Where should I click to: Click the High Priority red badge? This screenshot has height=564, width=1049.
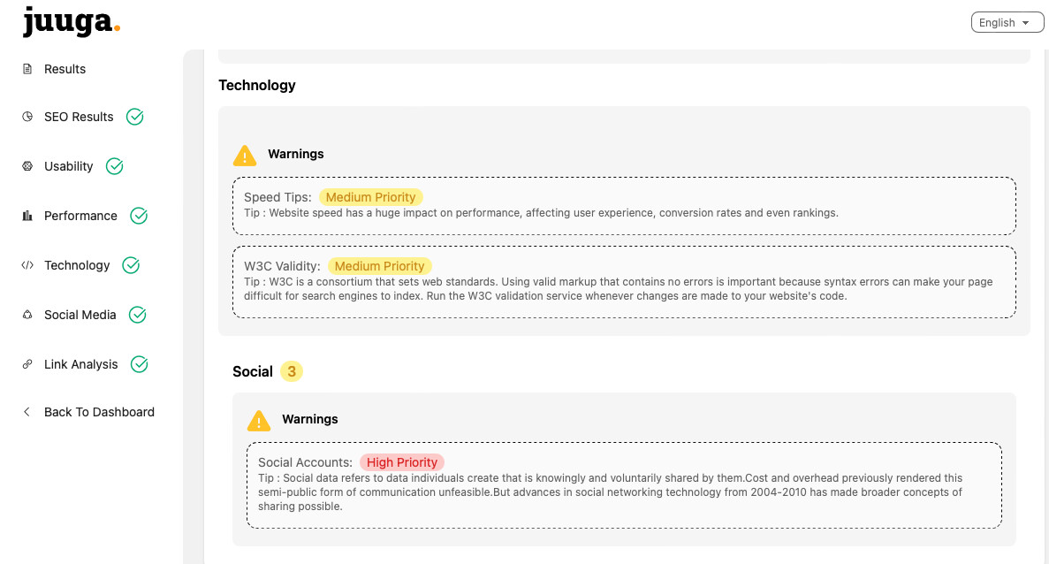(402, 462)
